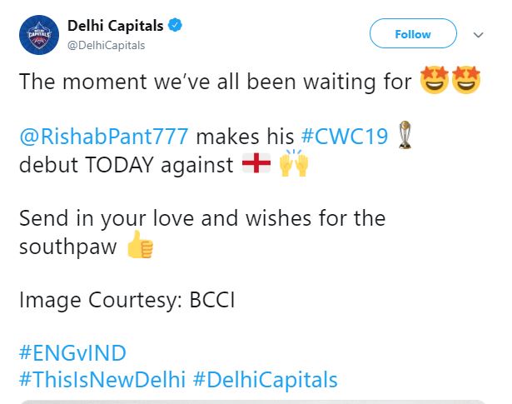Click the thumbs up emoji
The height and width of the screenshot is (404, 512).
tap(140, 247)
